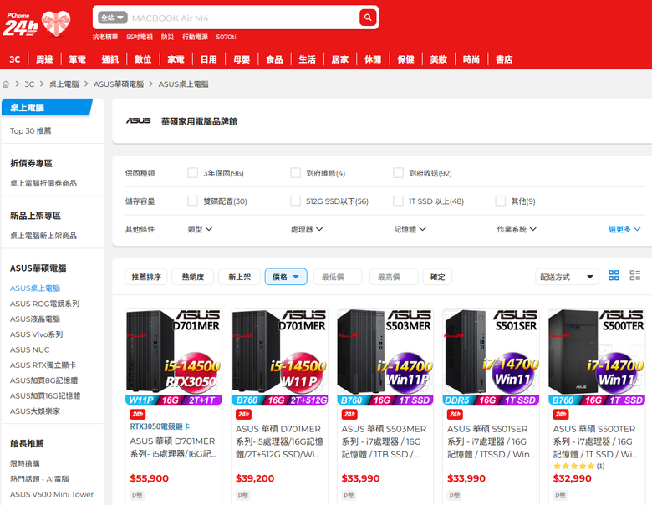Viewport: 652px width, 505px height.
Task: Click the 確定 price range button
Action: 437,277
